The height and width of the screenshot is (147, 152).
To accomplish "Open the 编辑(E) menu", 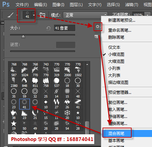I will tap(40, 5).
